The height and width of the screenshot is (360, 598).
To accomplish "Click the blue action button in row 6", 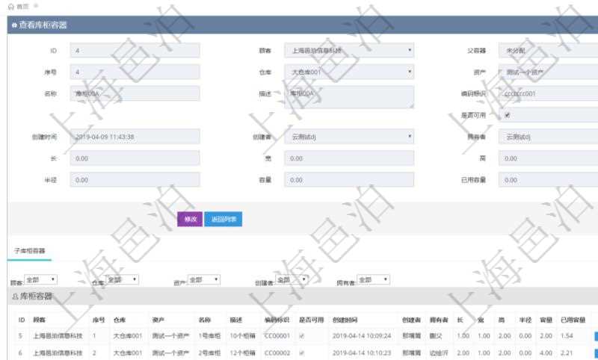I will click(x=595, y=352).
